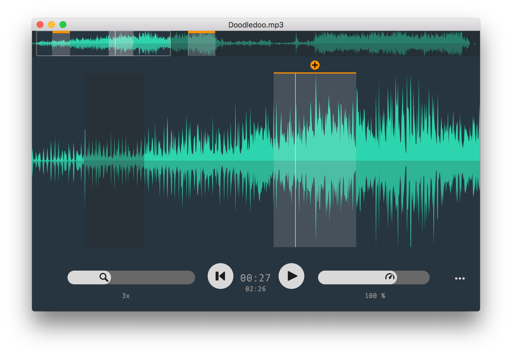The image size is (512, 357).
Task: Click the second orange-topped region in overview
Action: click(201, 43)
